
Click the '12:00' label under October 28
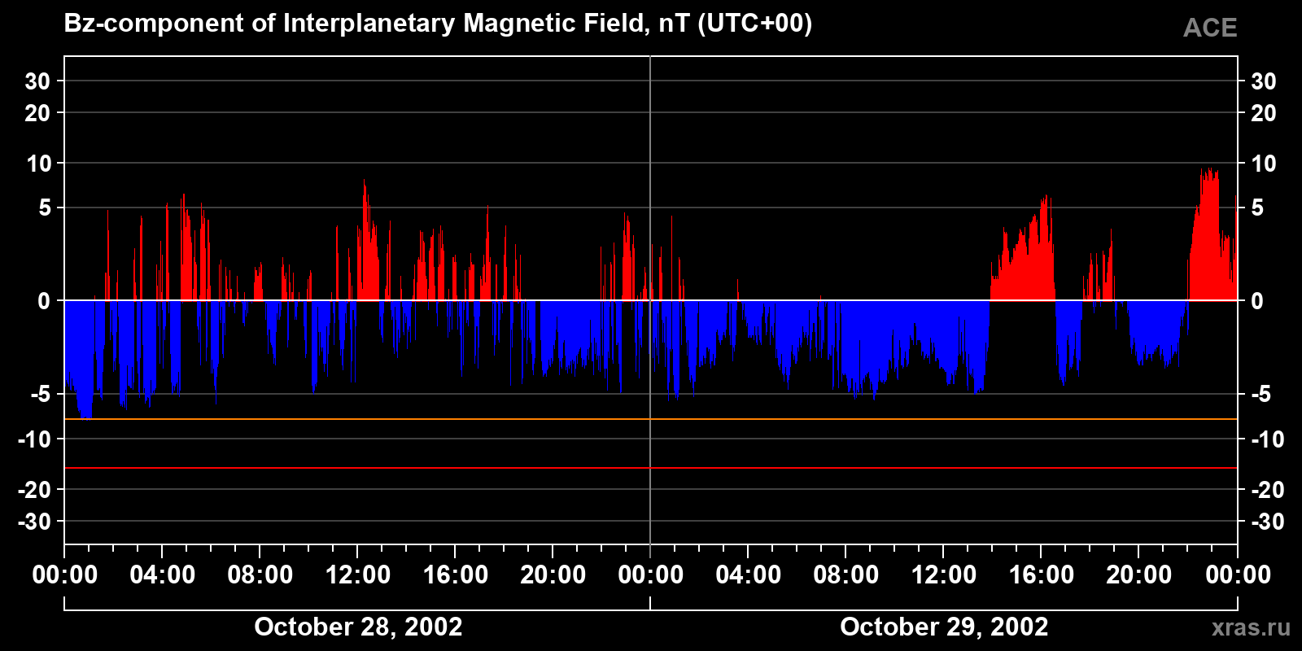click(358, 575)
